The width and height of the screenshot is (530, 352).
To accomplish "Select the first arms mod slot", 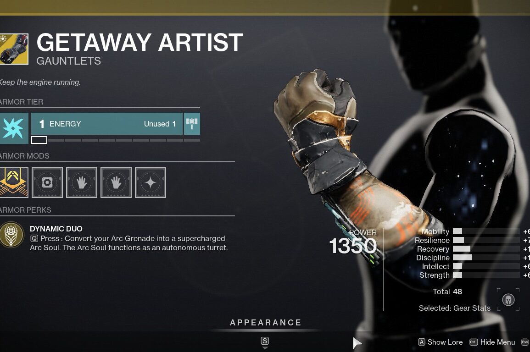I will click(82, 182).
